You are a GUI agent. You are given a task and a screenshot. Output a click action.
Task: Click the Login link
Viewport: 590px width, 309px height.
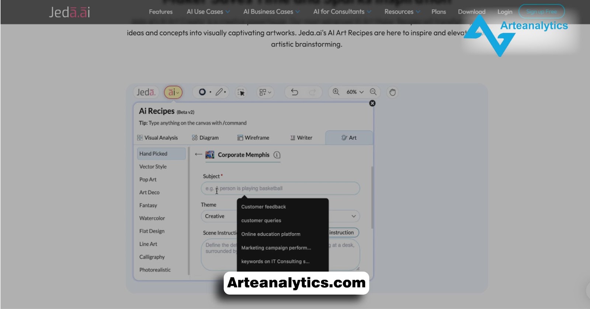tap(504, 12)
